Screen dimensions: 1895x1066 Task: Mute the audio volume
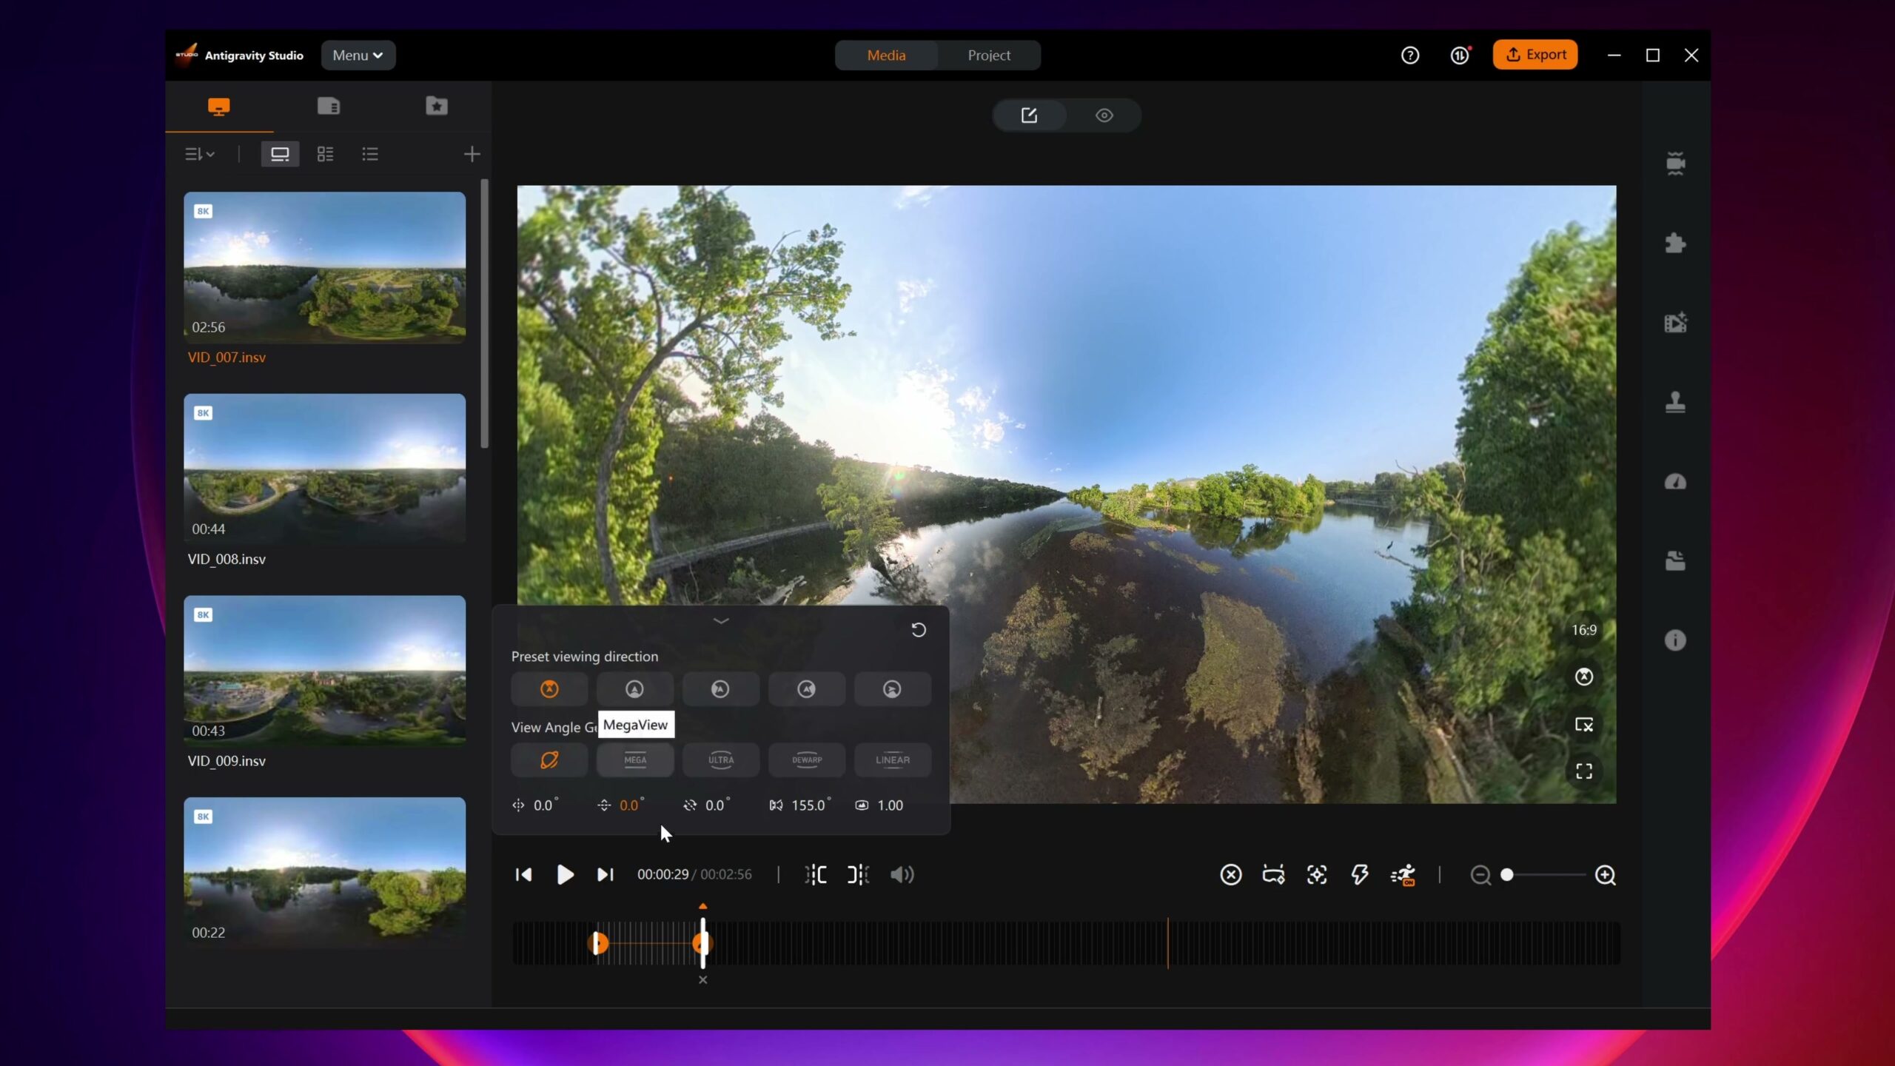(x=902, y=875)
